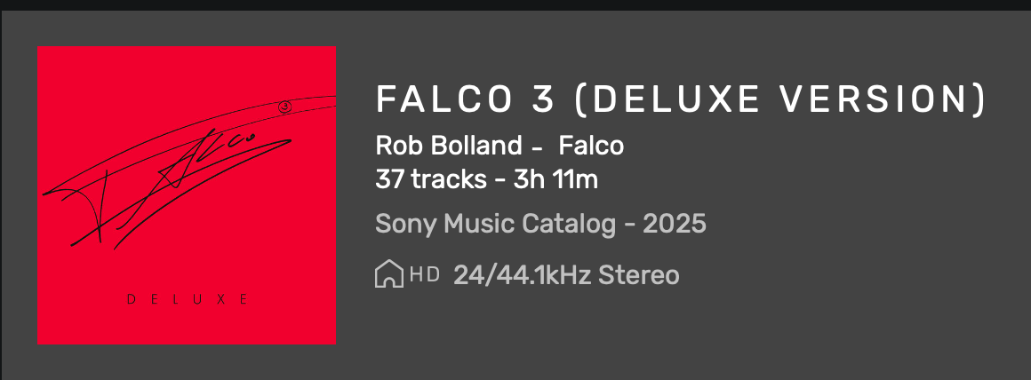Image resolution: width=1031 pixels, height=380 pixels.
Task: Click the 24/44.1kHz sample rate text
Action: coord(523,275)
